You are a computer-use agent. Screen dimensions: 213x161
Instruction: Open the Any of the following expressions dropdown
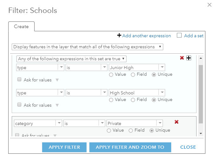(x=71, y=59)
